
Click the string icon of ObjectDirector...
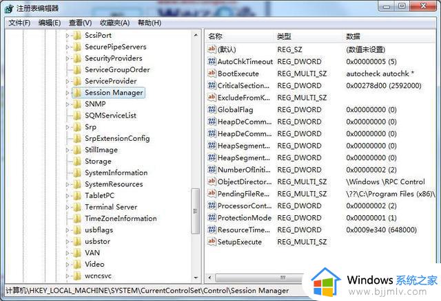(x=212, y=181)
